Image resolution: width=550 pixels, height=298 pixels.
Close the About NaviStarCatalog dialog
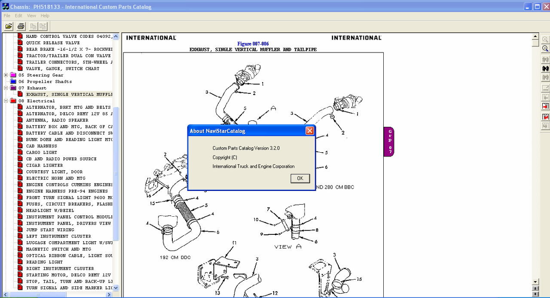(x=309, y=131)
